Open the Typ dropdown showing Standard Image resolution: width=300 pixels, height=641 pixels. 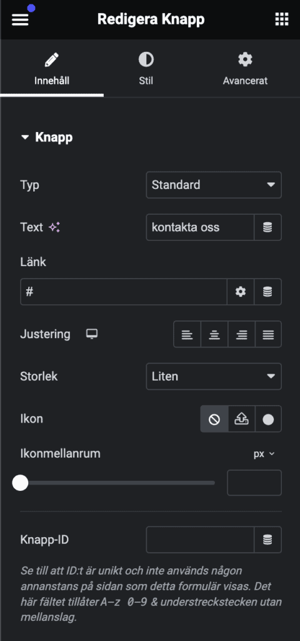pyautogui.click(x=214, y=185)
